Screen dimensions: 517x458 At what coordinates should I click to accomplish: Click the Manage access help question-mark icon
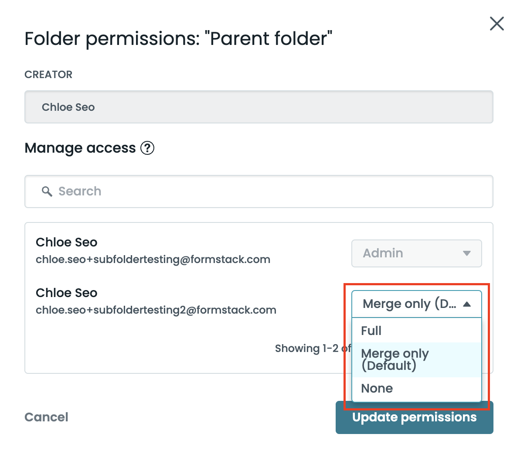pyautogui.click(x=147, y=148)
